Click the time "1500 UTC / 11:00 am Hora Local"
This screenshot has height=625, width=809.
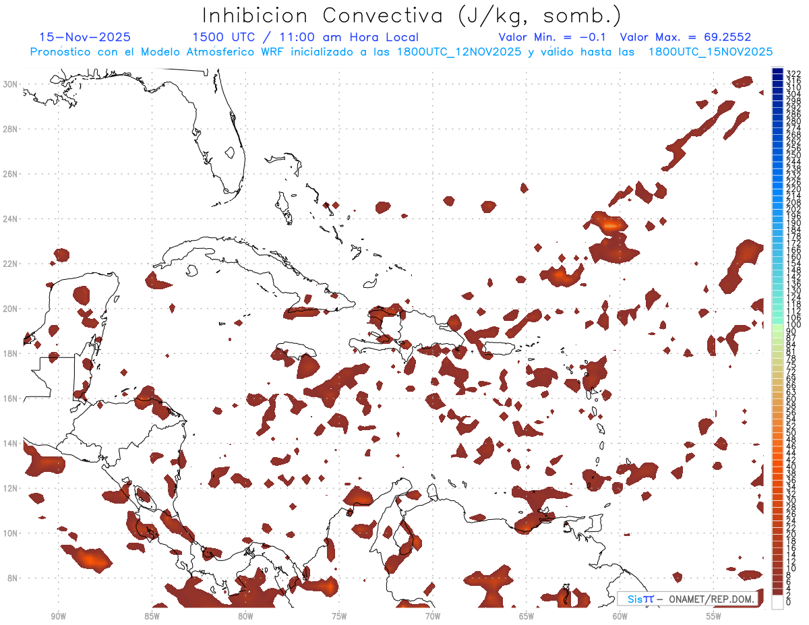click(305, 37)
